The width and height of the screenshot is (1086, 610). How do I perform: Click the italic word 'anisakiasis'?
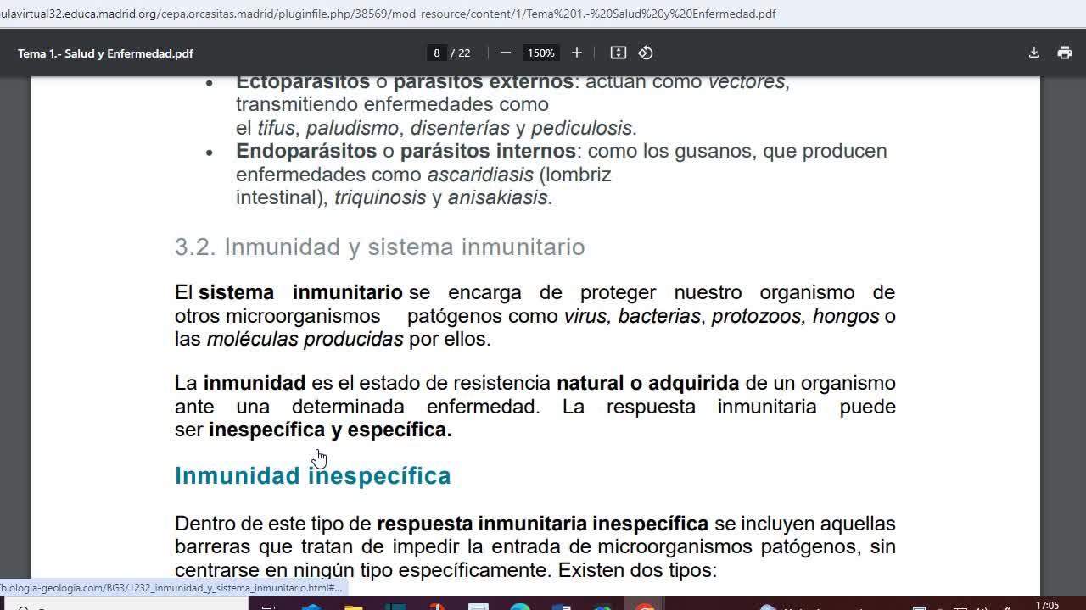pyautogui.click(x=497, y=197)
